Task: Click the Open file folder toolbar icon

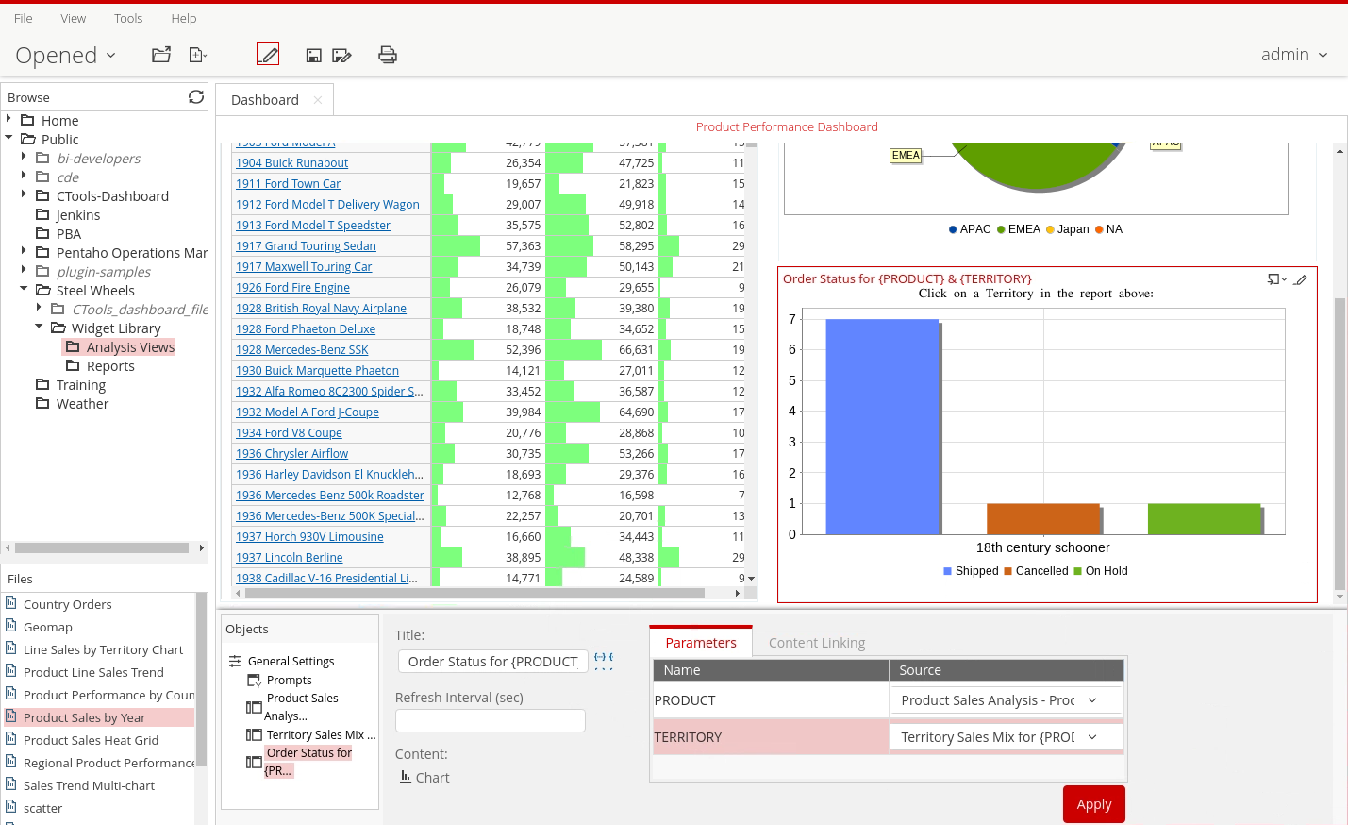Action: pyautogui.click(x=161, y=55)
